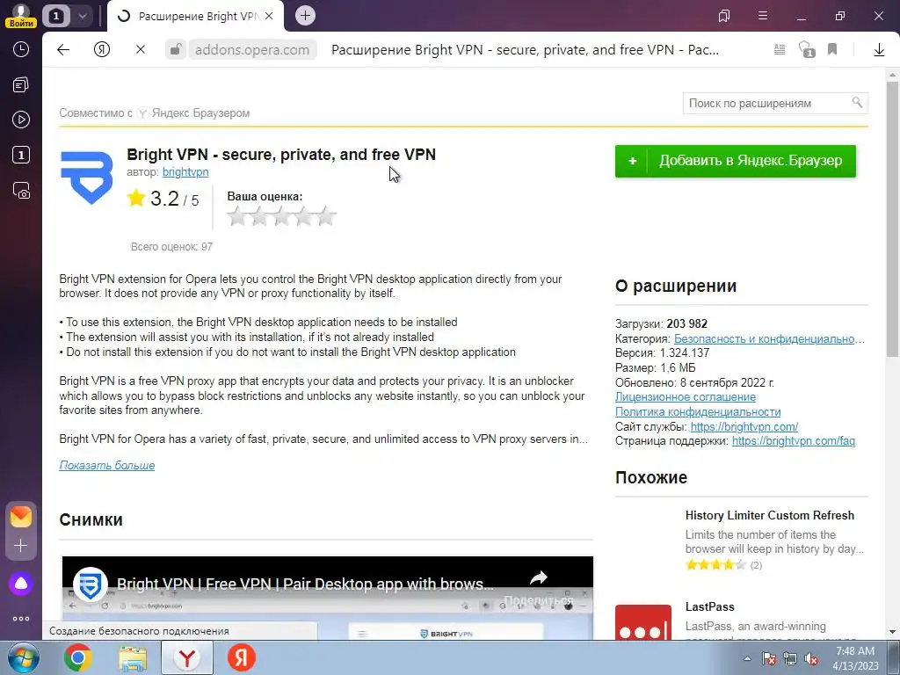Click the Yandex home Я button
This screenshot has height=675, width=900.
(x=102, y=50)
